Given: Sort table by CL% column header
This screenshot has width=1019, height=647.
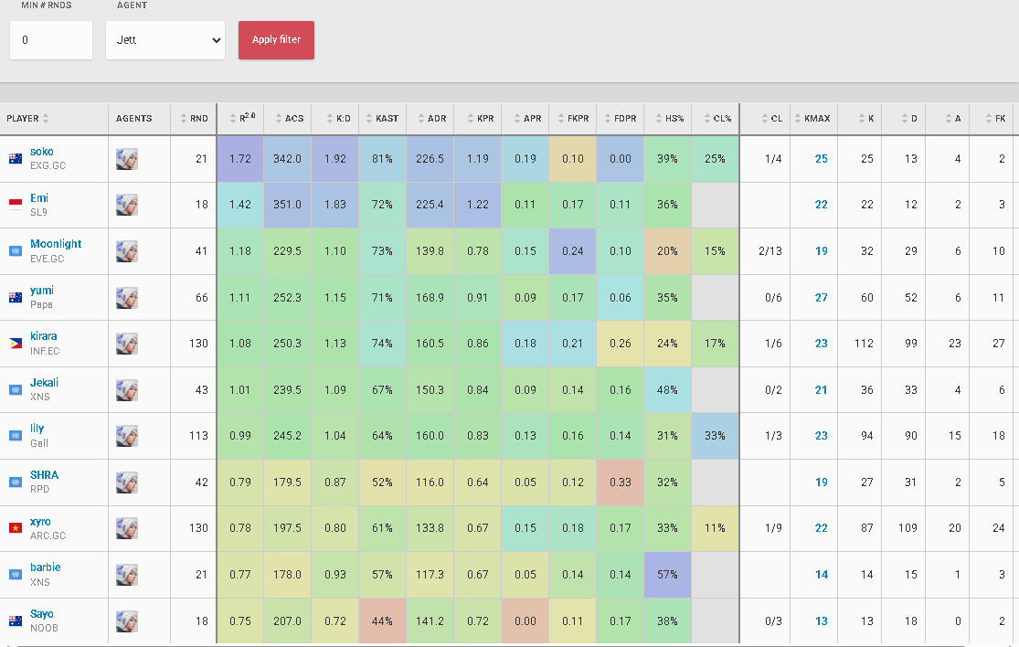Looking at the screenshot, I should [x=716, y=118].
